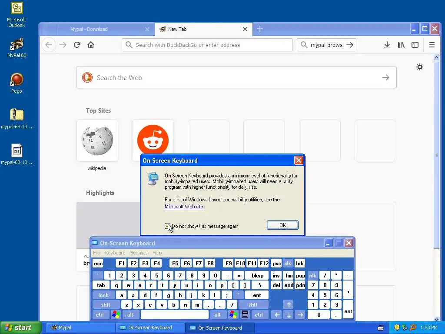Open the Microsoft Web site link
The height and width of the screenshot is (334, 445).
pos(184,207)
